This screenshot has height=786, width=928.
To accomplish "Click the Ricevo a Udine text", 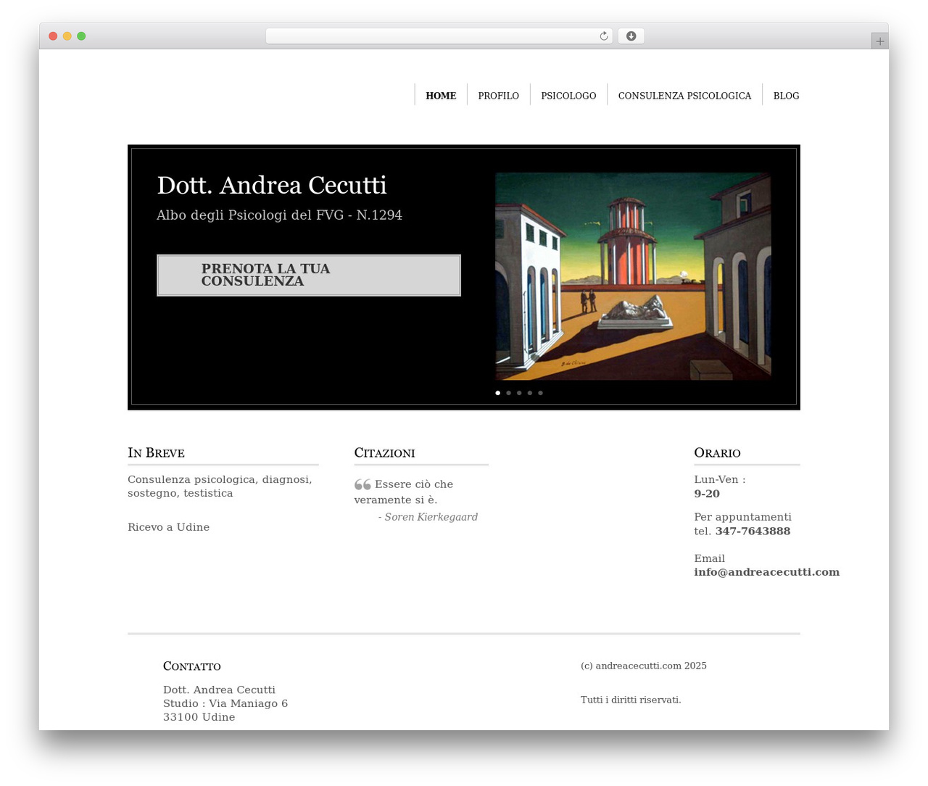I will pos(168,527).
